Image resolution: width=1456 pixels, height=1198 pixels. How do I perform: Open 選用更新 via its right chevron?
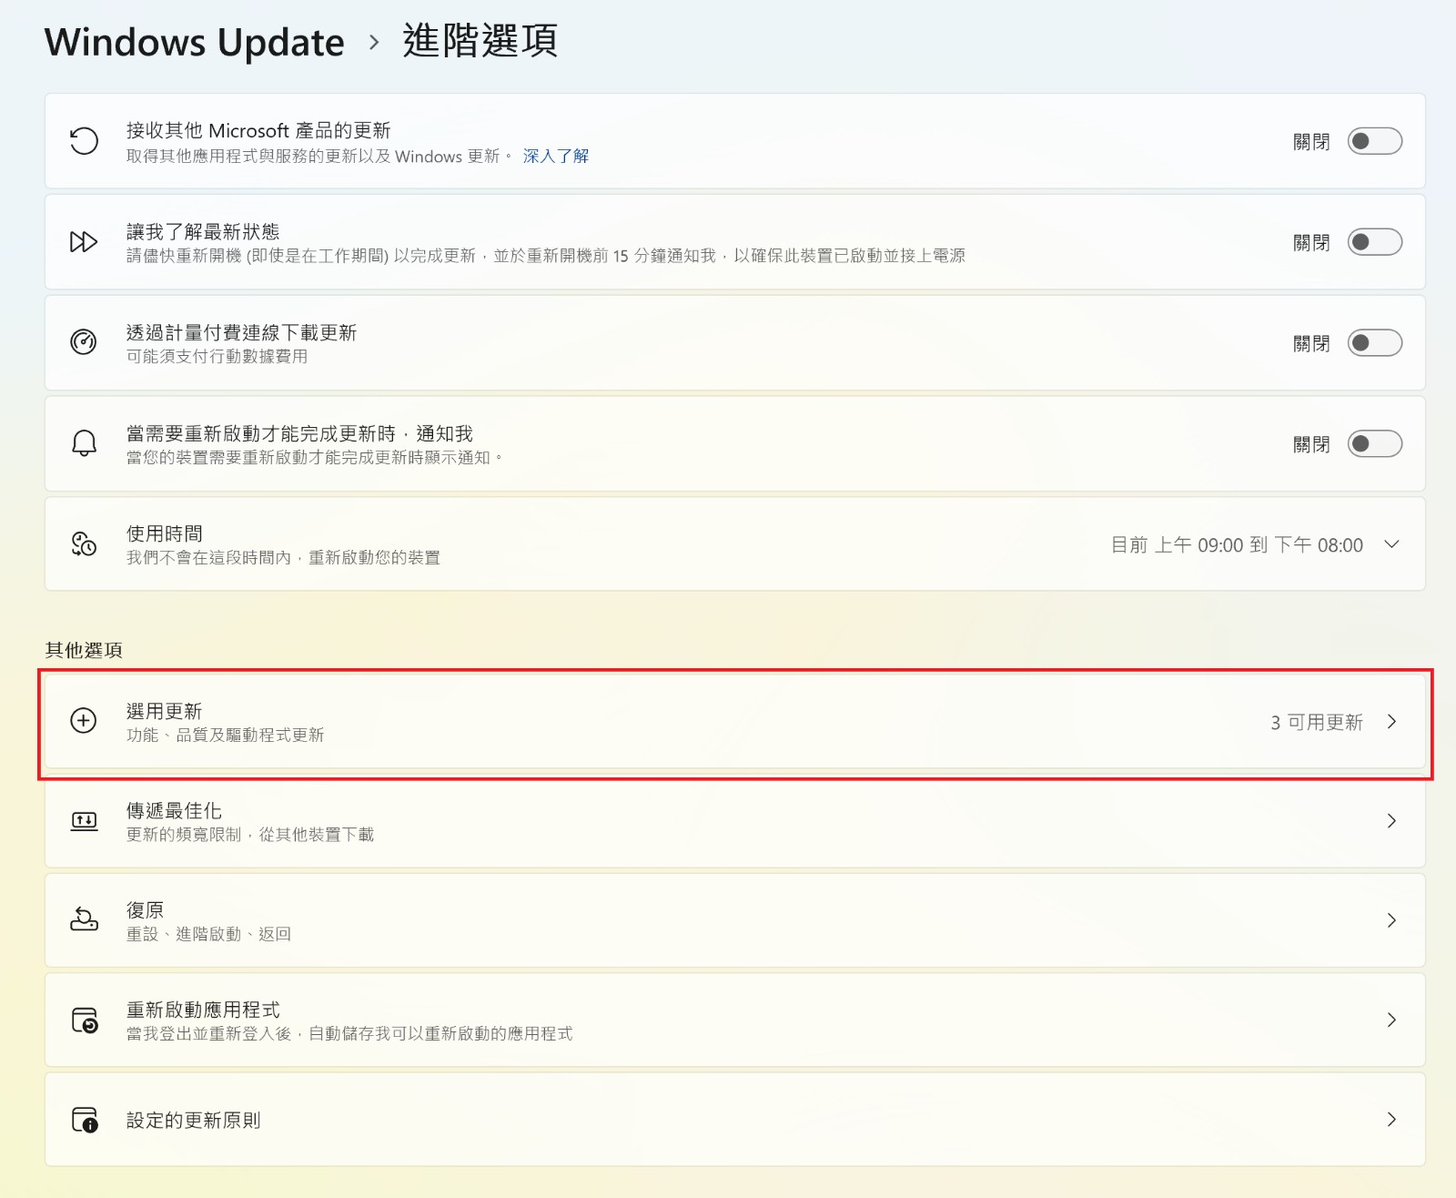(1391, 722)
